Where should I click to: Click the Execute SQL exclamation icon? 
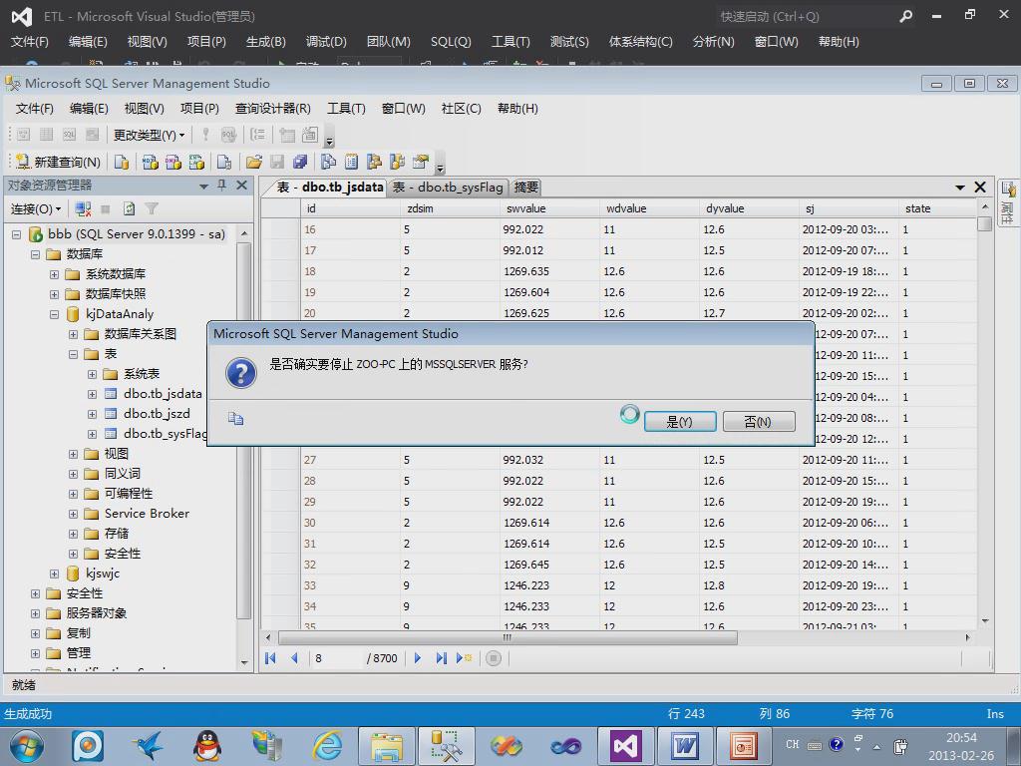(x=205, y=135)
